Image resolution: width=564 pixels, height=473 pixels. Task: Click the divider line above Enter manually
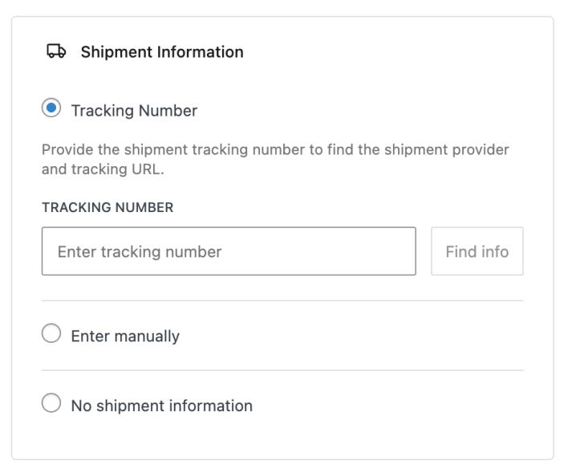pyautogui.click(x=282, y=301)
